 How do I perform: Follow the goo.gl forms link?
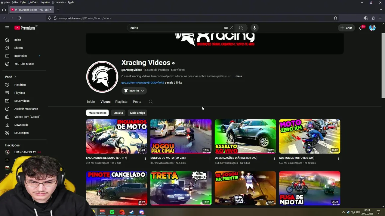(143, 83)
